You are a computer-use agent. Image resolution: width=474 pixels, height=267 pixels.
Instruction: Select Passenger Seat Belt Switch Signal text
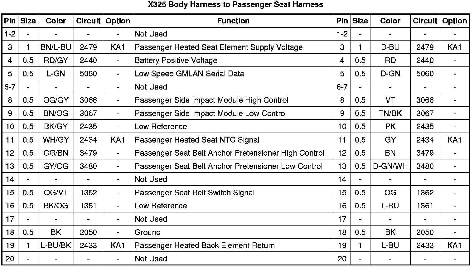[x=195, y=192]
